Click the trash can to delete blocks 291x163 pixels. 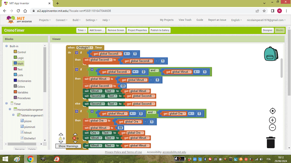click(x=271, y=142)
